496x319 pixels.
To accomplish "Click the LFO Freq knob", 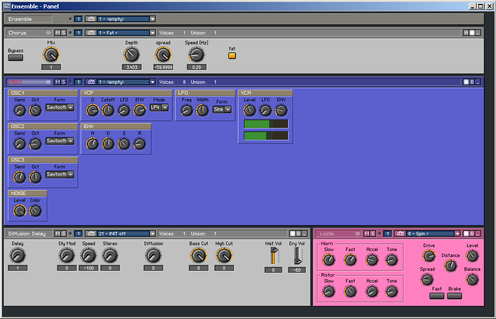I will tap(187, 111).
